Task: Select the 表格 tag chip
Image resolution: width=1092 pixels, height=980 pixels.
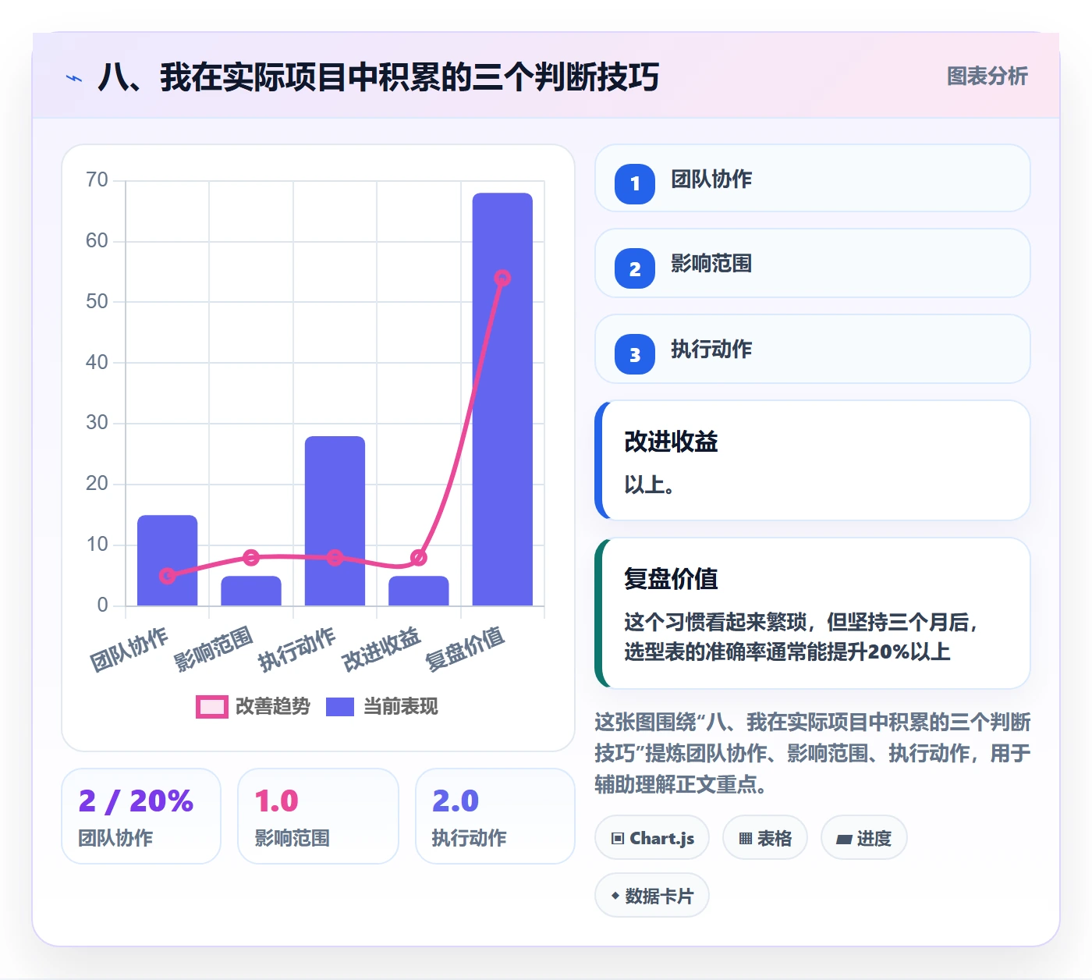Action: pos(765,838)
